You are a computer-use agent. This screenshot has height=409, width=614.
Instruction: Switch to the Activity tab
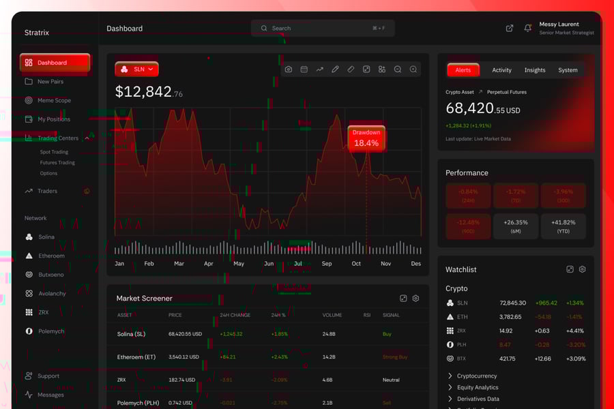[x=501, y=70]
